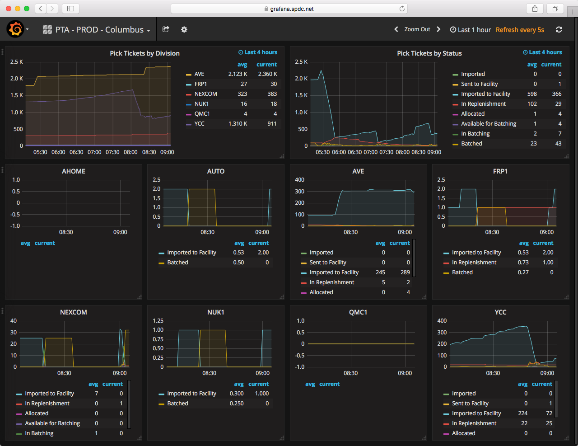The width and height of the screenshot is (578, 446).
Task: Click cyan Imported to Facility swatch in Status legend
Action: 456,94
